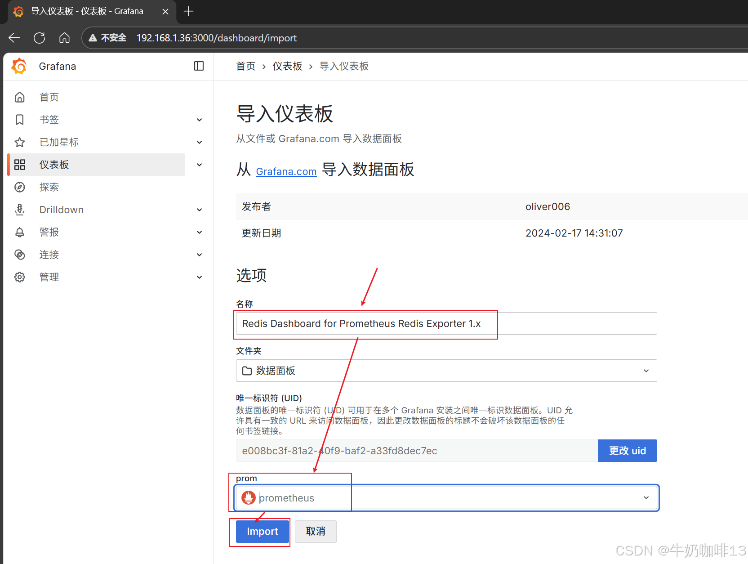Go to 仪表板 breadcrumb link
The image size is (748, 564).
(287, 66)
